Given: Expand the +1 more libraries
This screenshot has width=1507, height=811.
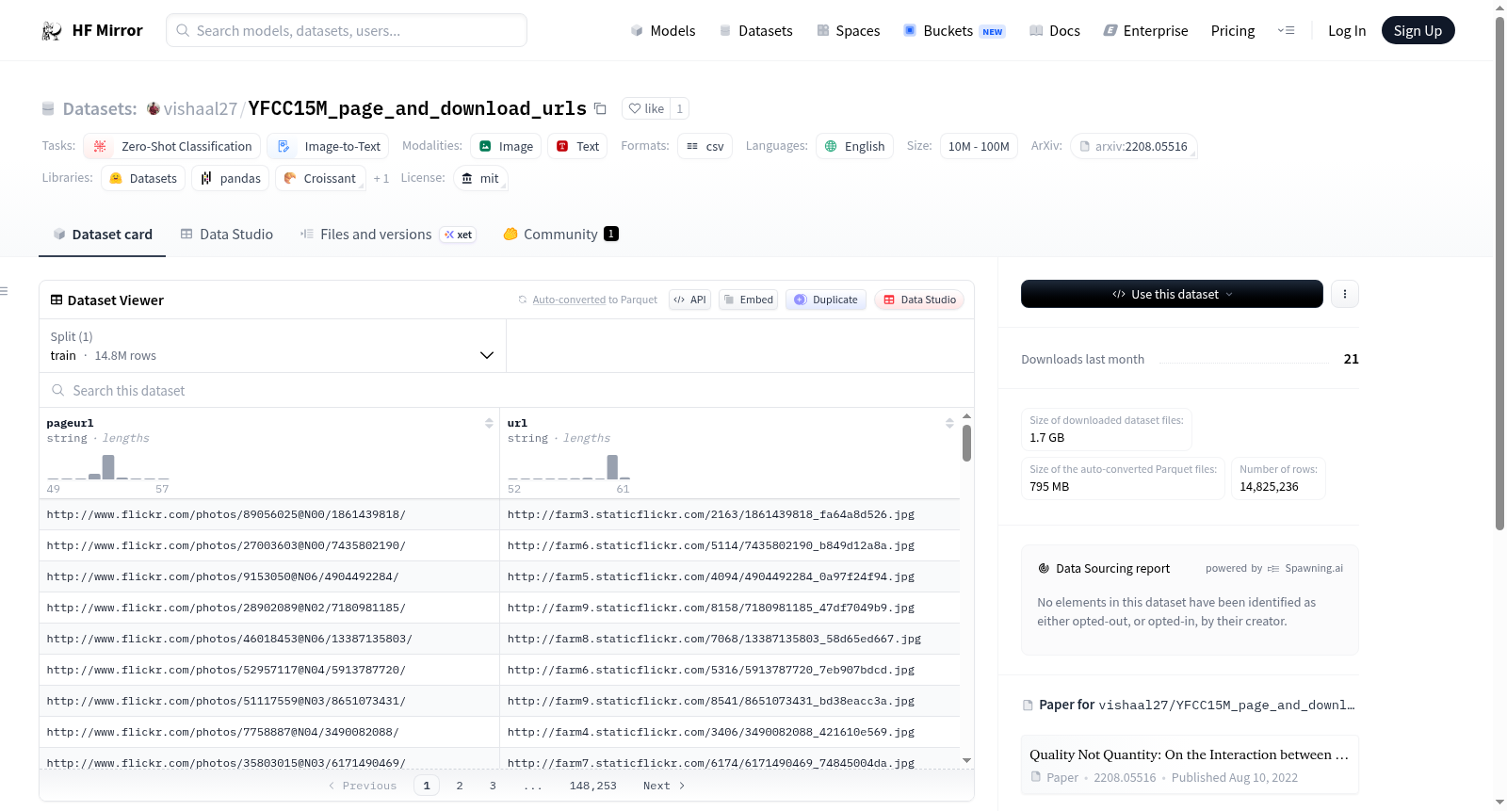Looking at the screenshot, I should [x=381, y=179].
